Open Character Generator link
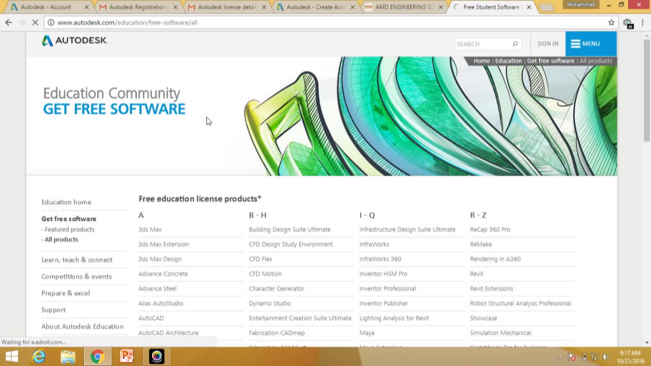Viewport: 651px width, 366px height. coord(277,288)
